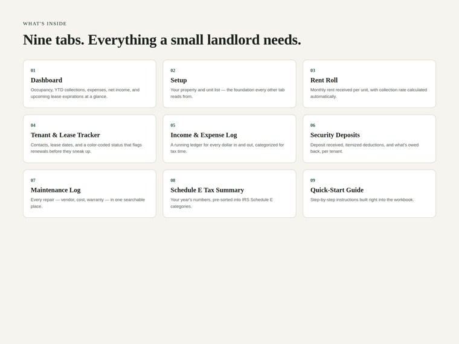Click Tenant & Lease Tracker title
Screen dimensions: 459x344
pos(65,135)
